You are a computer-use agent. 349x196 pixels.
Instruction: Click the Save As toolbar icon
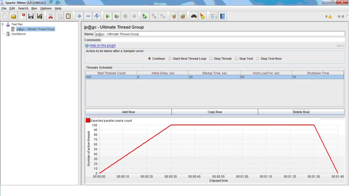pos(40,16)
